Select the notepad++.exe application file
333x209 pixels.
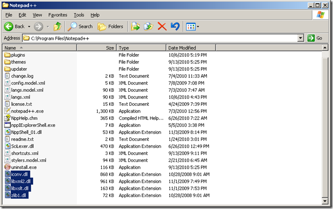[x=28, y=111]
